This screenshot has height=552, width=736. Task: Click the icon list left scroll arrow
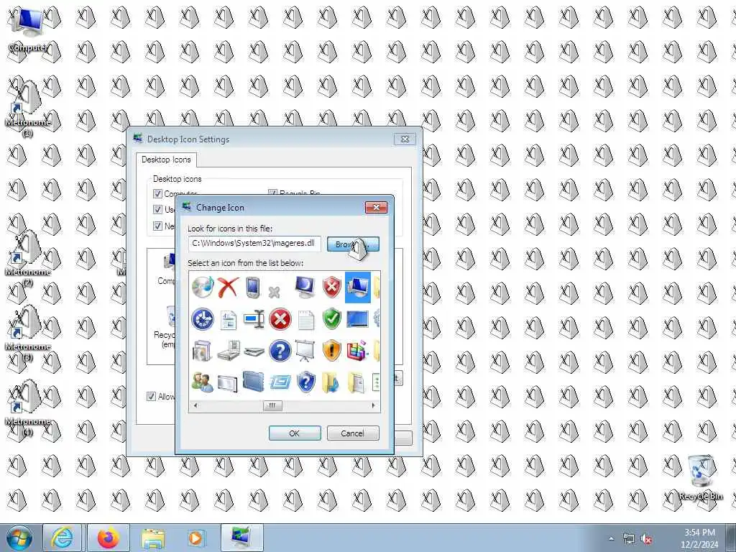tap(195, 405)
